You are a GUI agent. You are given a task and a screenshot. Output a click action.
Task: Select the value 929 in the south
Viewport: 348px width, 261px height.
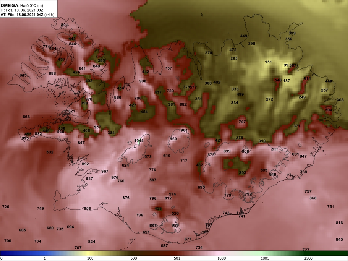tap(175, 225)
